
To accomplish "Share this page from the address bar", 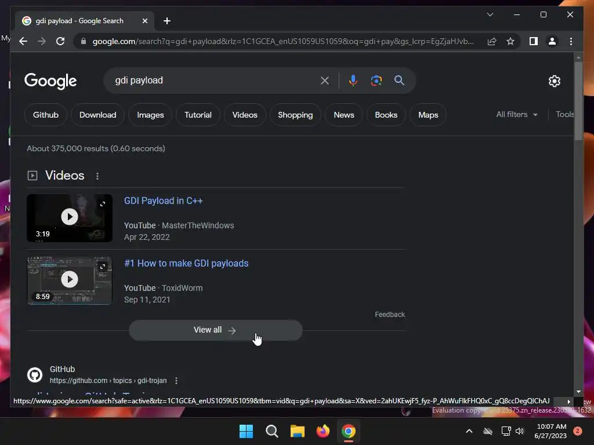I will [x=492, y=41].
